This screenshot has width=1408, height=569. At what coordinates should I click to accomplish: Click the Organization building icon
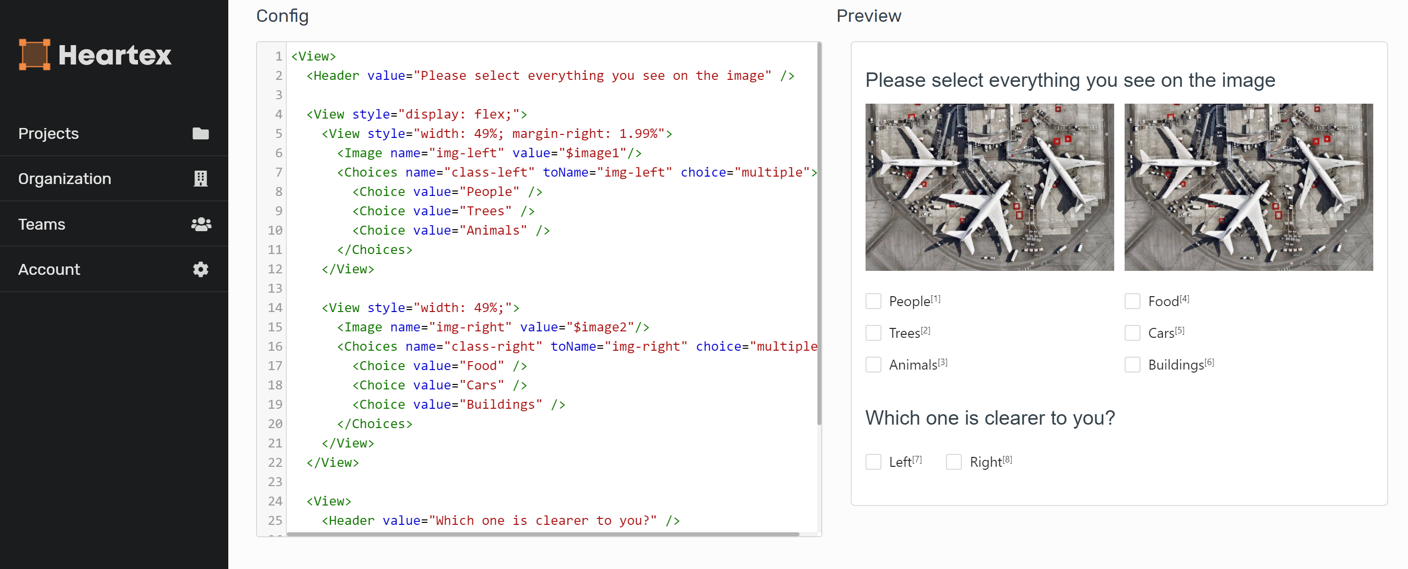(x=201, y=179)
